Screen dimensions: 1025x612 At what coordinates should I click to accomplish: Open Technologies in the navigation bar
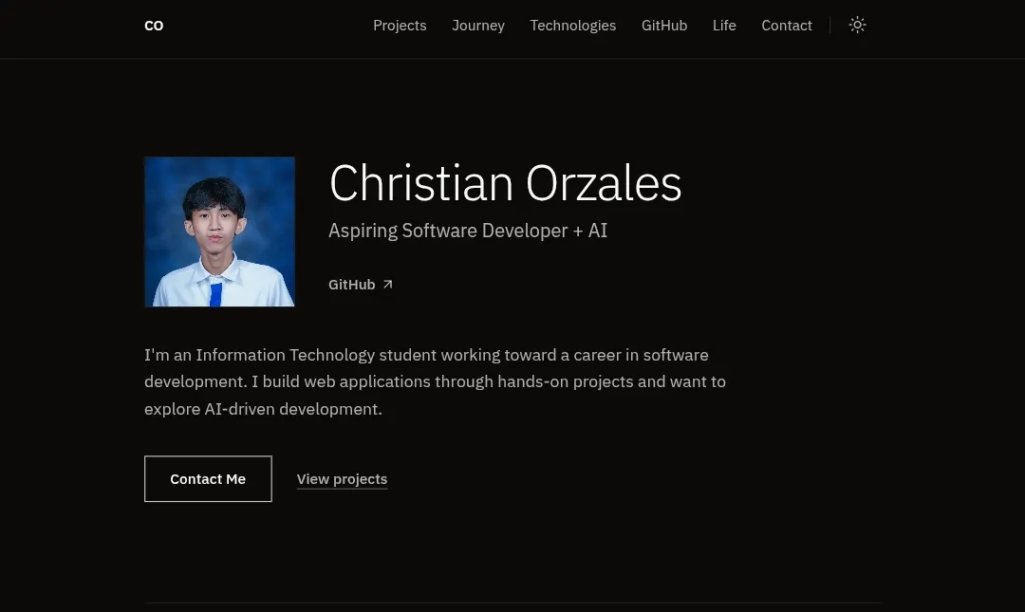tap(572, 26)
